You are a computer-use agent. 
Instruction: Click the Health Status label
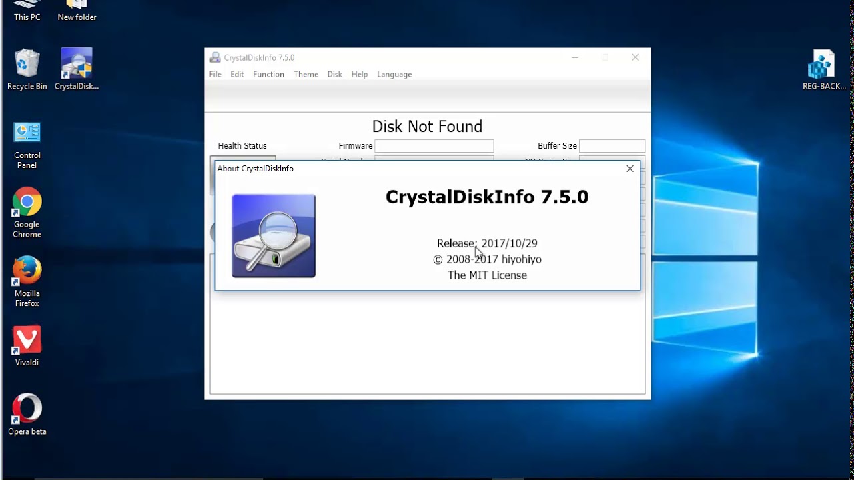click(242, 146)
